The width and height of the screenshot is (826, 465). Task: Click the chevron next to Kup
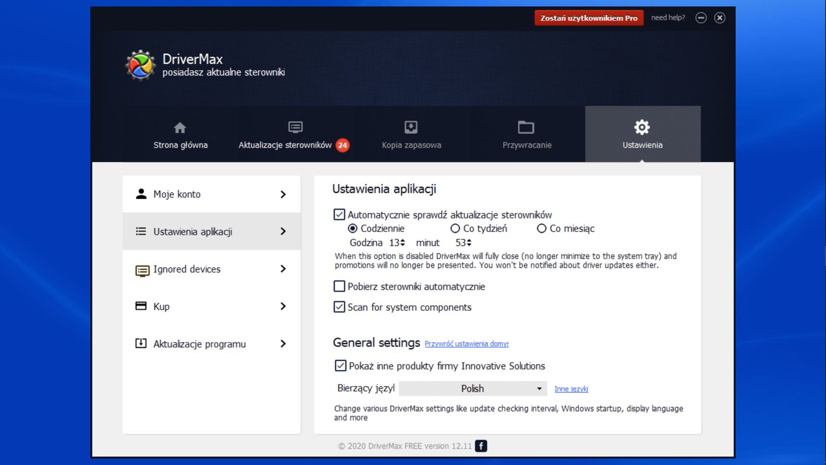coord(283,306)
